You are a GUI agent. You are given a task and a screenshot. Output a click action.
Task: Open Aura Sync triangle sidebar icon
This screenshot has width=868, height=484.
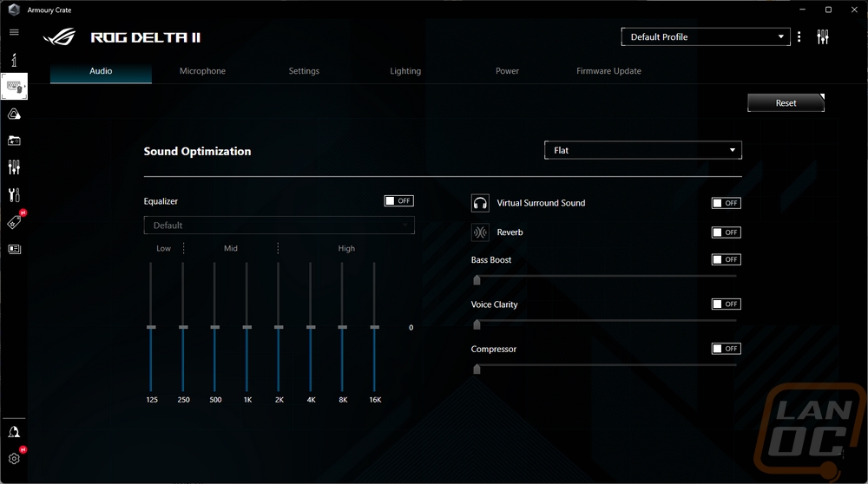[14, 114]
